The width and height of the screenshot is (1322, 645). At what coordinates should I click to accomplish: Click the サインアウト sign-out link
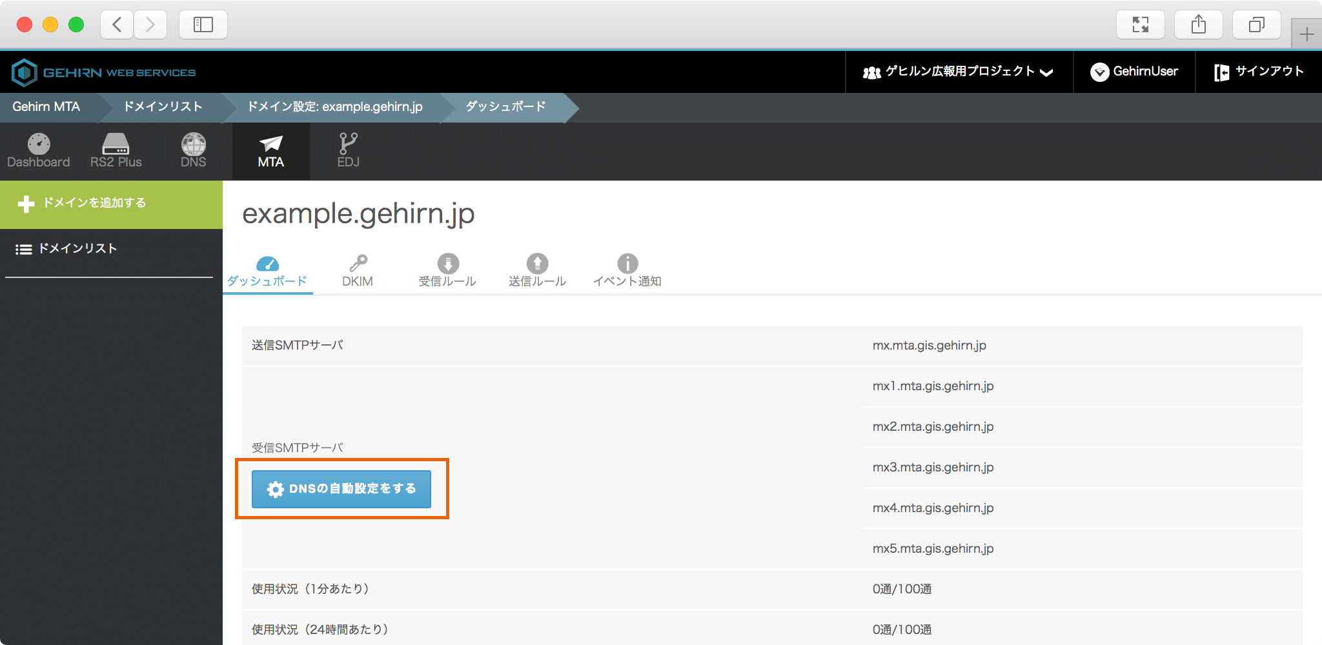coord(1259,72)
